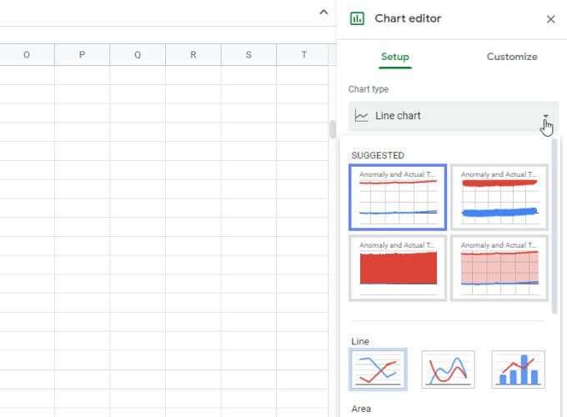Select the combo chart icon
This screenshot has height=417, width=567.
click(x=518, y=369)
